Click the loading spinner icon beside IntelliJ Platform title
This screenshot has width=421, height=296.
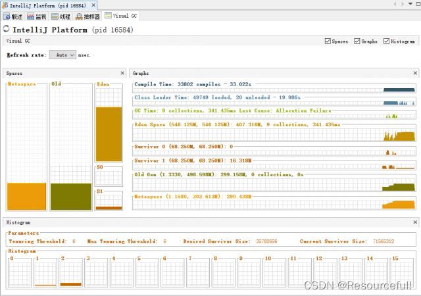[6, 28]
